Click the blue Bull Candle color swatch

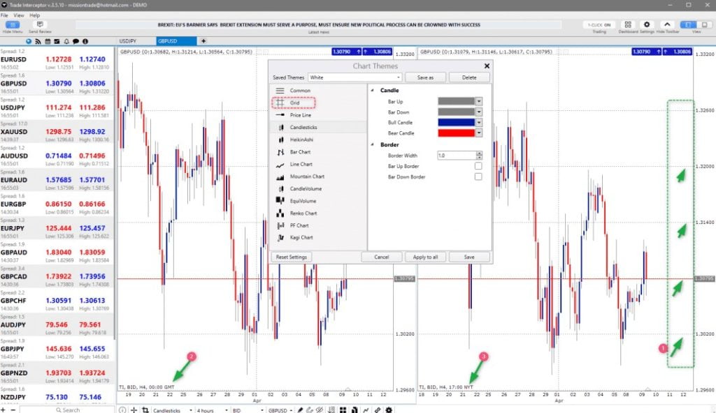tap(456, 122)
